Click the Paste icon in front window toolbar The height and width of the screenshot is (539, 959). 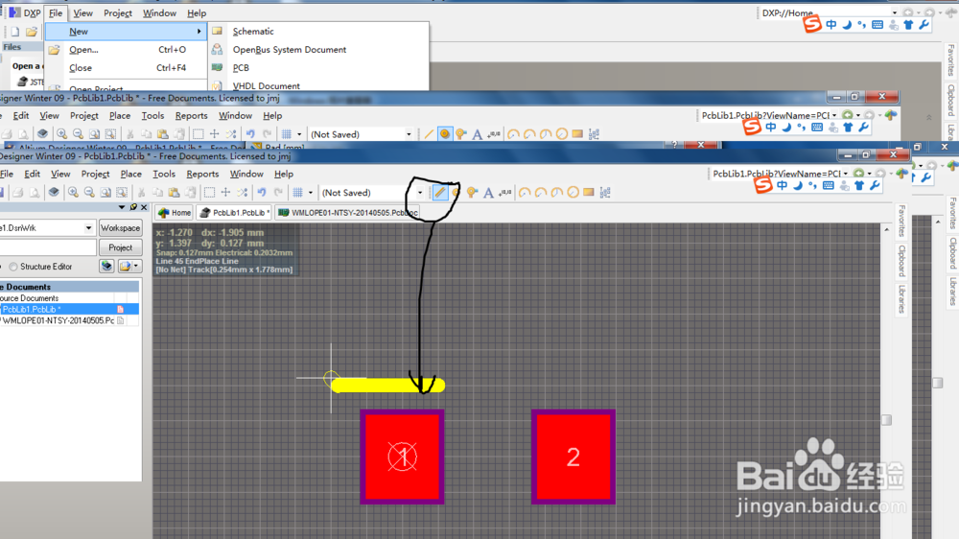(175, 193)
